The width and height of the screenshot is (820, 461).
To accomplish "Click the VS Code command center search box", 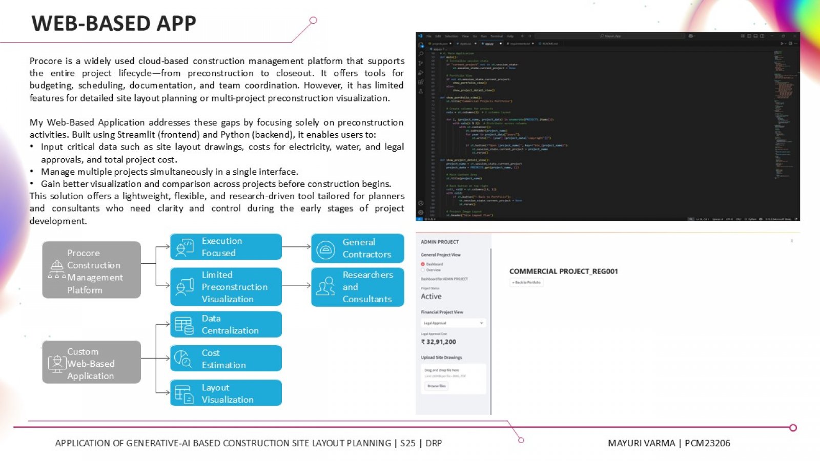I will pos(609,36).
